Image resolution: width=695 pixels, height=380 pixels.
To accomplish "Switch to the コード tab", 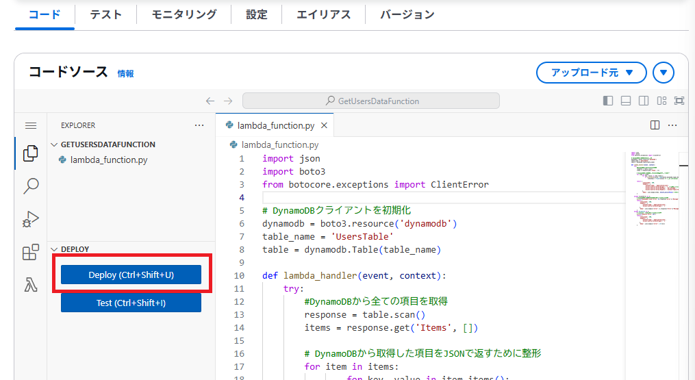I will pyautogui.click(x=45, y=14).
